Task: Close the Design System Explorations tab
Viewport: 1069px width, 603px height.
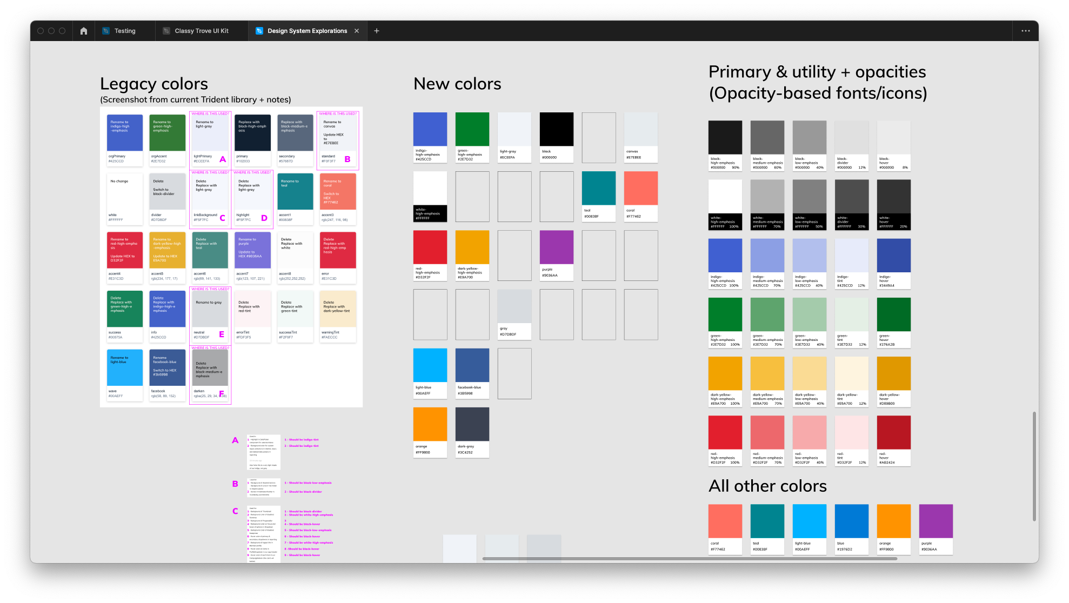Action: (357, 31)
